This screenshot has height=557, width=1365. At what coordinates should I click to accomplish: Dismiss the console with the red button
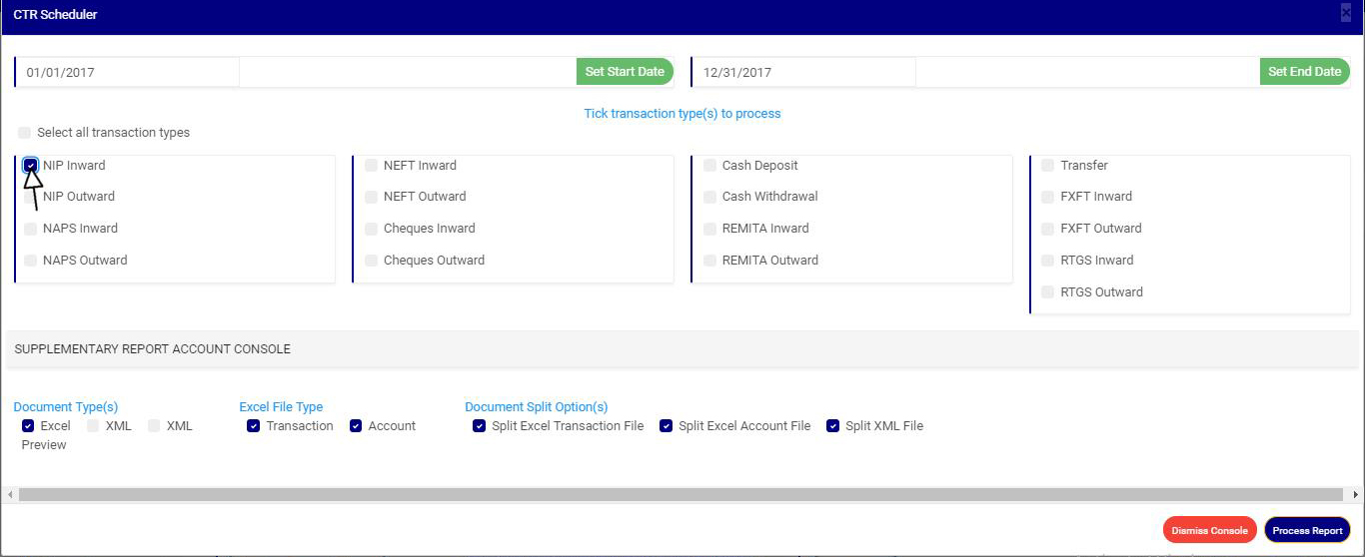pyautogui.click(x=1209, y=530)
